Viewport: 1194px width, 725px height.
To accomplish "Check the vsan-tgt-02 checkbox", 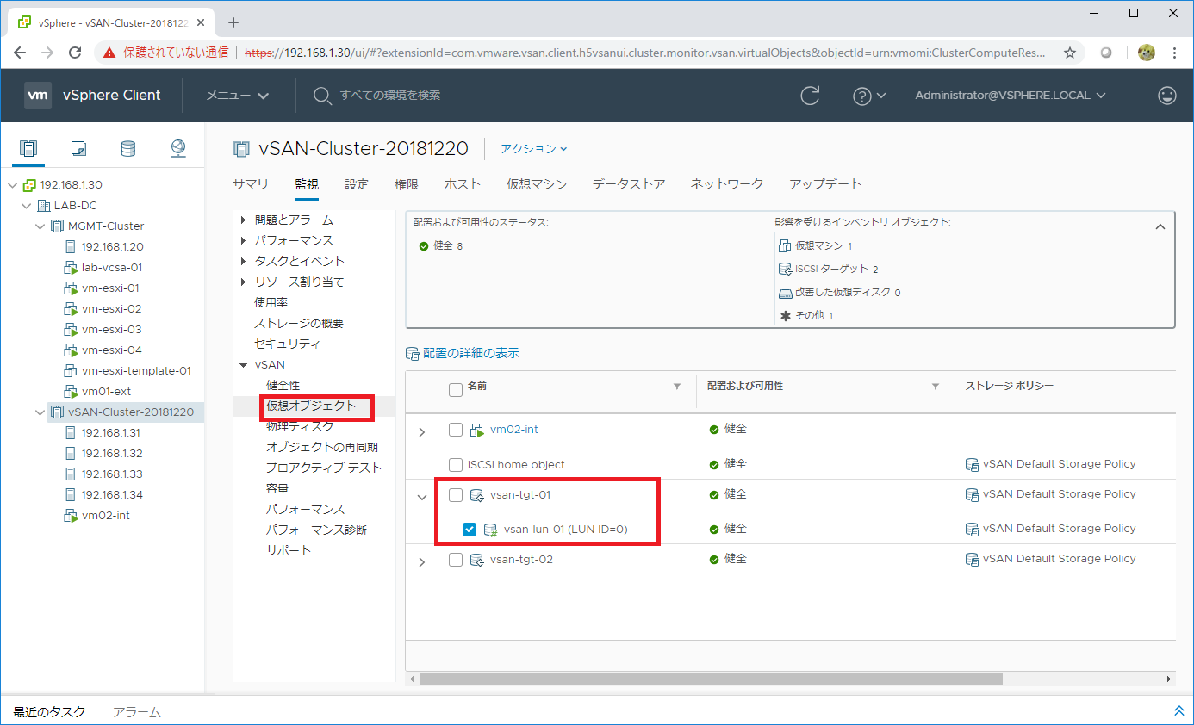I will coord(456,560).
